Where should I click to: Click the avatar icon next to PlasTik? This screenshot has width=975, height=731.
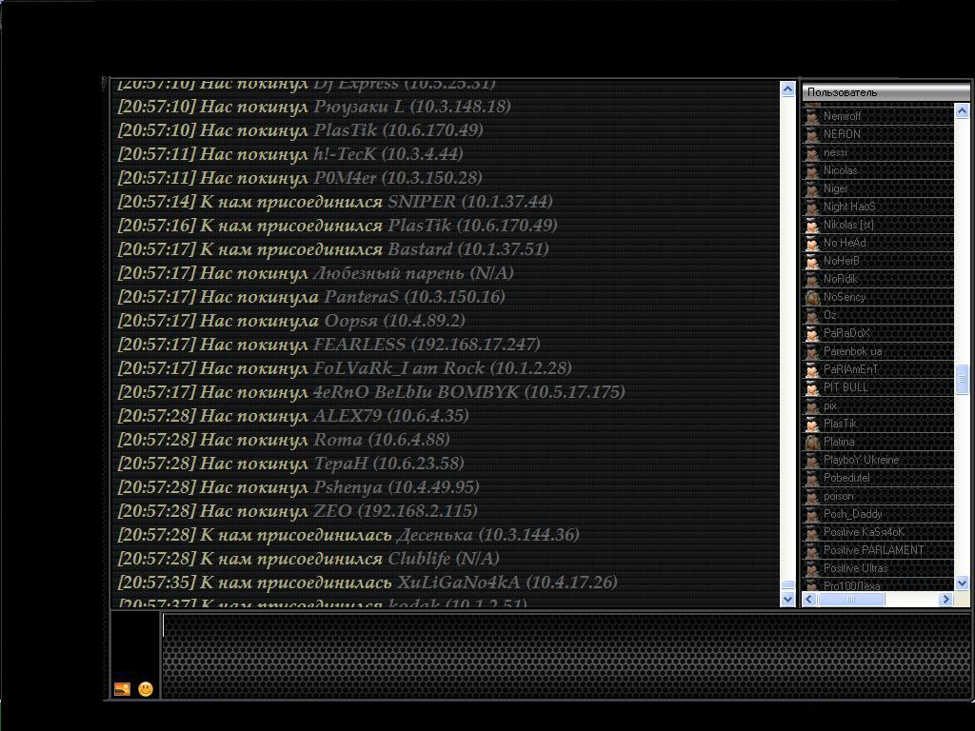(812, 424)
